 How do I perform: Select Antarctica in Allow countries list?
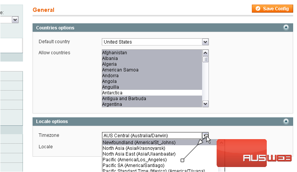(x=152, y=93)
